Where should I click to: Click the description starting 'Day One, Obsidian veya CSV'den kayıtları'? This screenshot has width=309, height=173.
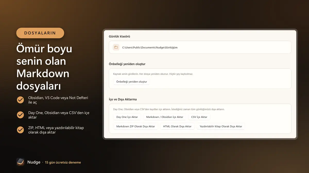169,109
